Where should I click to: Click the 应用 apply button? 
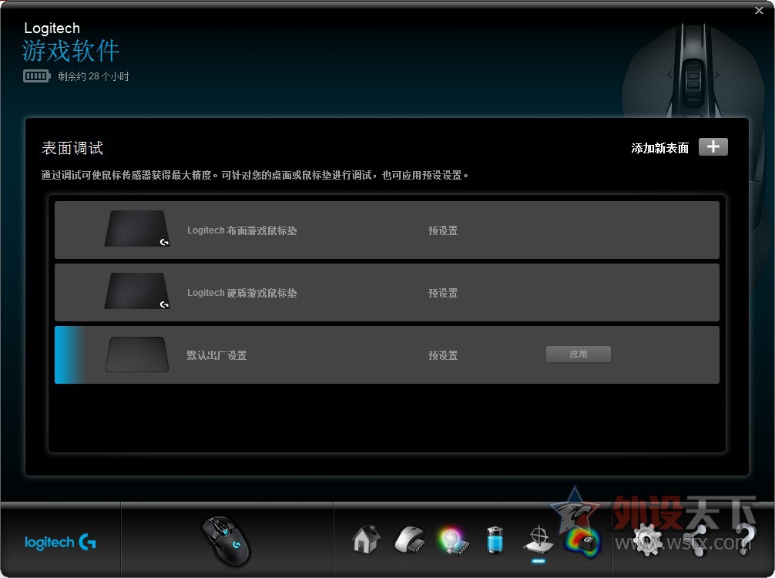coord(579,354)
